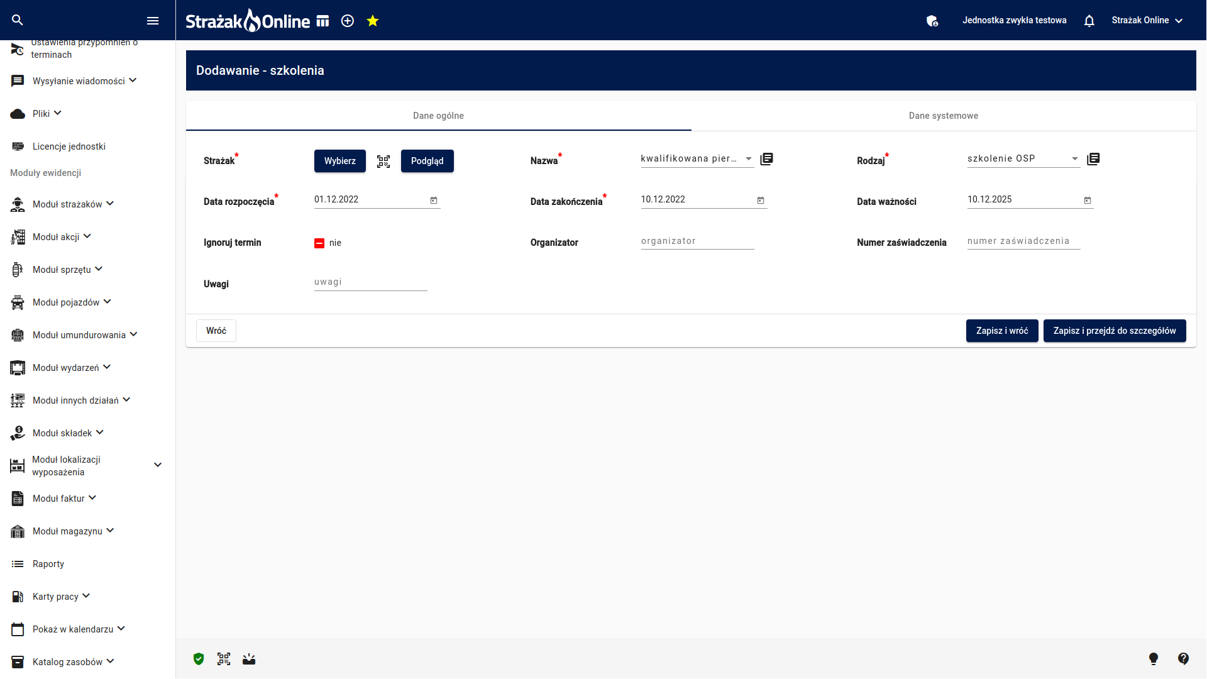
Task: Open Jednostka zwykła testowa unit link
Action: click(x=1014, y=20)
